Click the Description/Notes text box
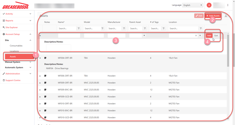235x125 pixels. tap(58, 48)
